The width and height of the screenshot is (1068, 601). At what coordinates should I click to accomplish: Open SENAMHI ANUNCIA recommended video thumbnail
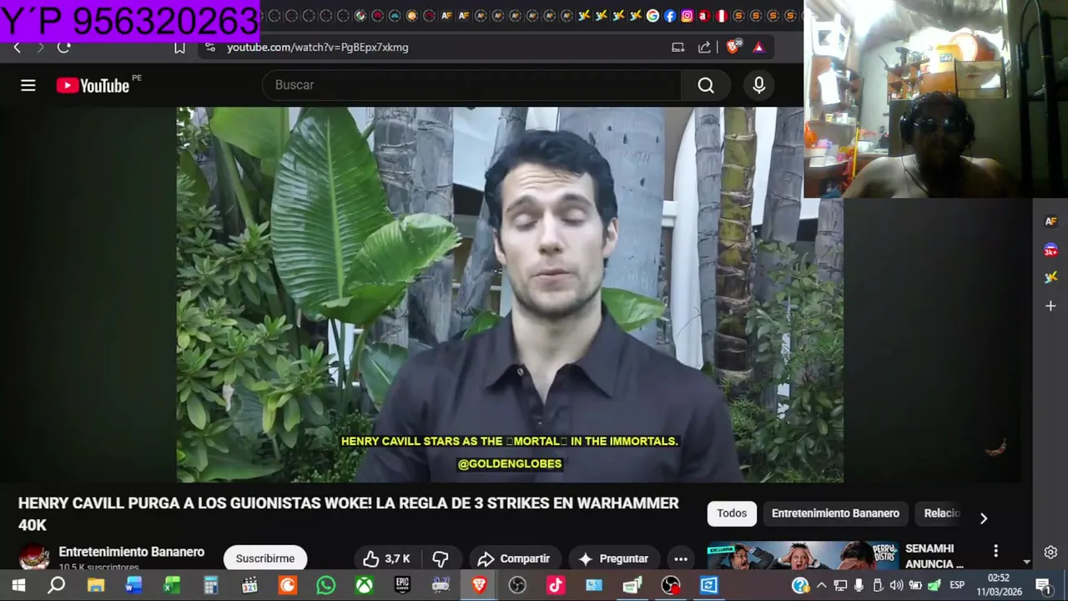click(801, 556)
